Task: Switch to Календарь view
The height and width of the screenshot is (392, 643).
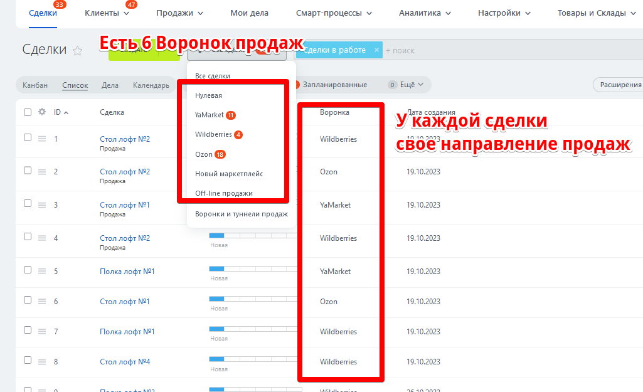Action: click(x=151, y=85)
